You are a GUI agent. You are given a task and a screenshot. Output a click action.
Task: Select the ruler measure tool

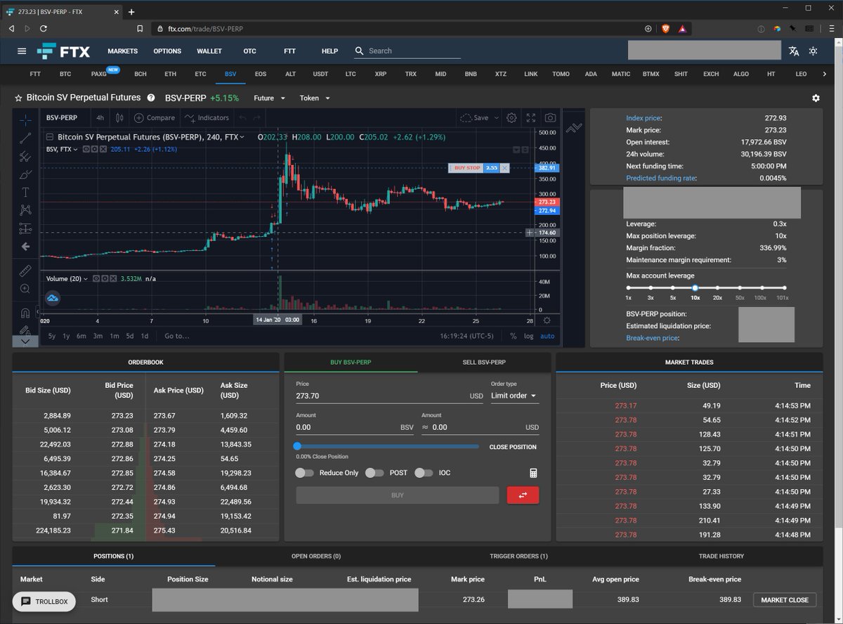(25, 271)
